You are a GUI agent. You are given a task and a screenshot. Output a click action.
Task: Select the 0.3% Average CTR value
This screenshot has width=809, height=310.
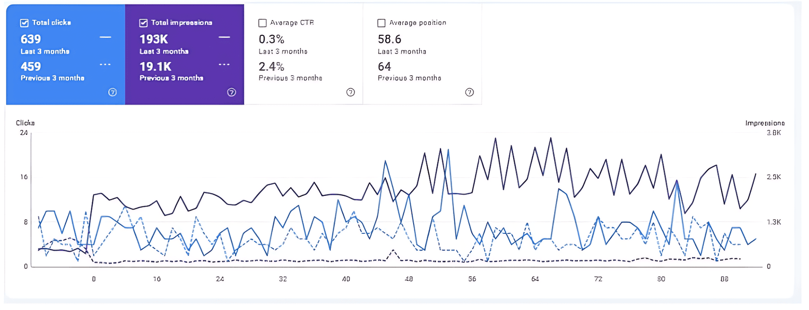pyautogui.click(x=272, y=39)
